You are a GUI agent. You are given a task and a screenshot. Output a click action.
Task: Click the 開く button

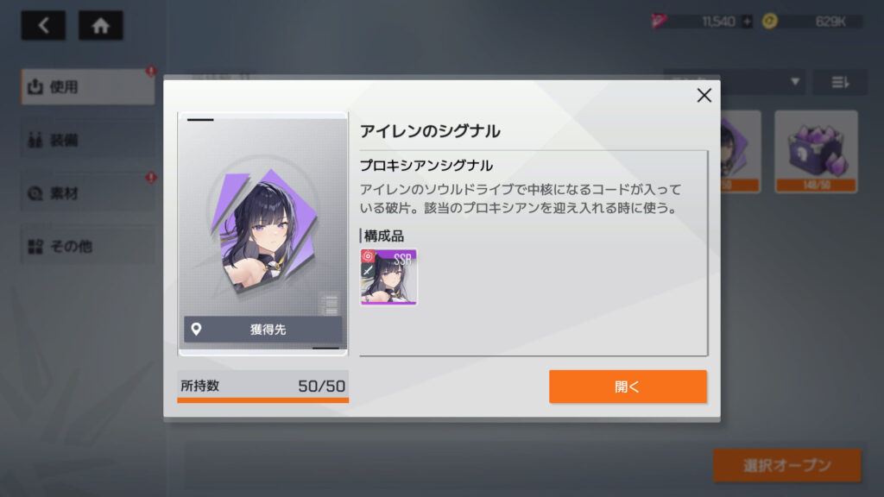coord(628,387)
